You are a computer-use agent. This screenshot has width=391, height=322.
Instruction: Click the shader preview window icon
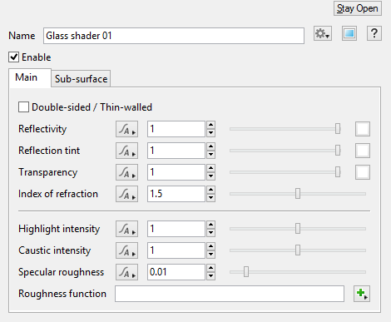click(349, 34)
